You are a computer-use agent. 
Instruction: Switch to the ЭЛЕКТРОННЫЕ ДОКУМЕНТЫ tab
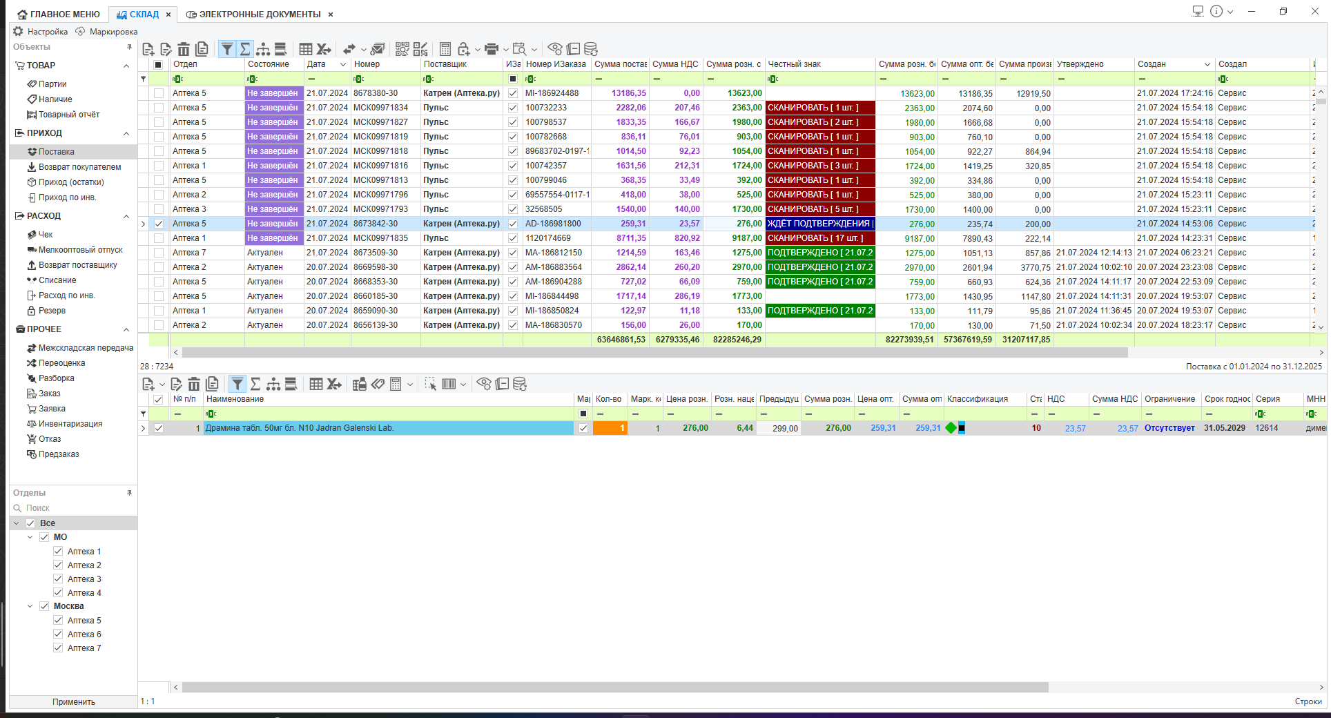[x=253, y=14]
